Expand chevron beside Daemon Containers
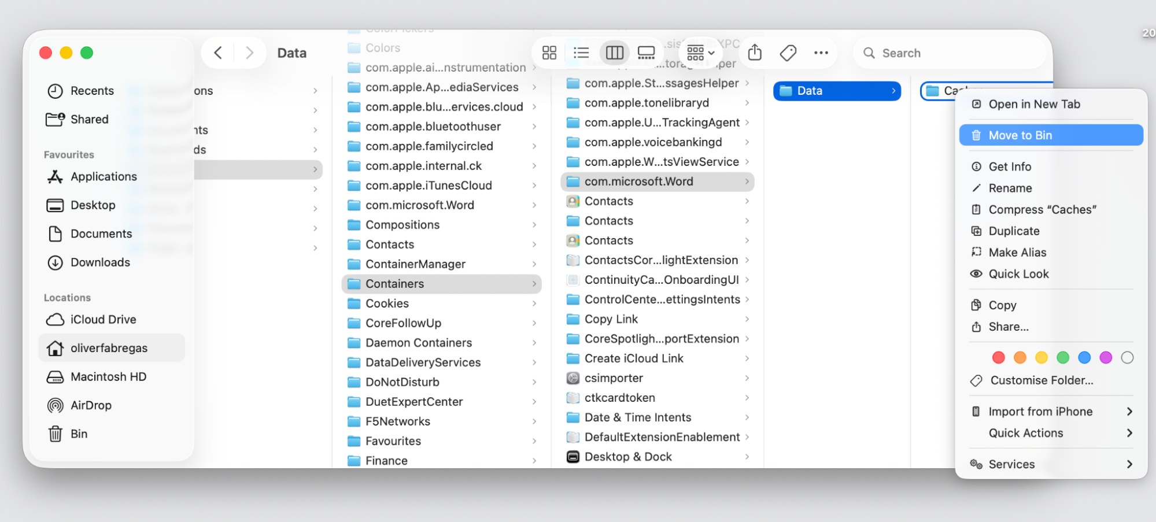The height and width of the screenshot is (522, 1156). (534, 343)
